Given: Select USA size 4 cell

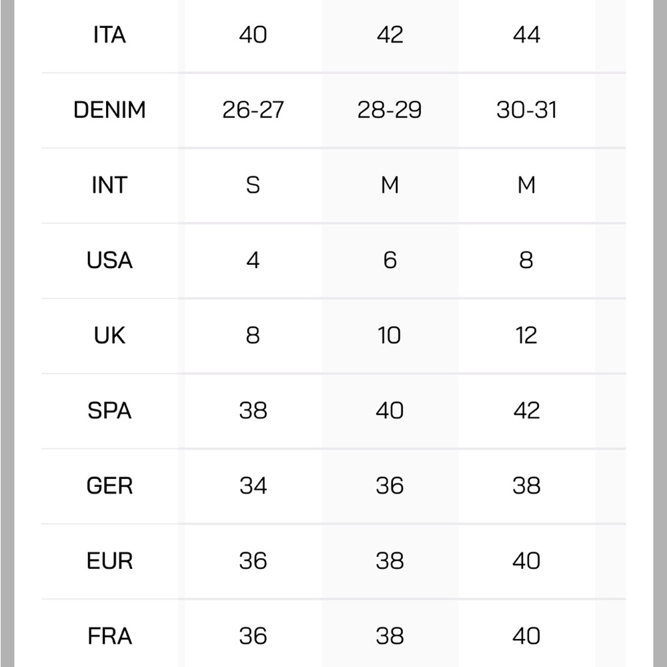Looking at the screenshot, I should 253,260.
